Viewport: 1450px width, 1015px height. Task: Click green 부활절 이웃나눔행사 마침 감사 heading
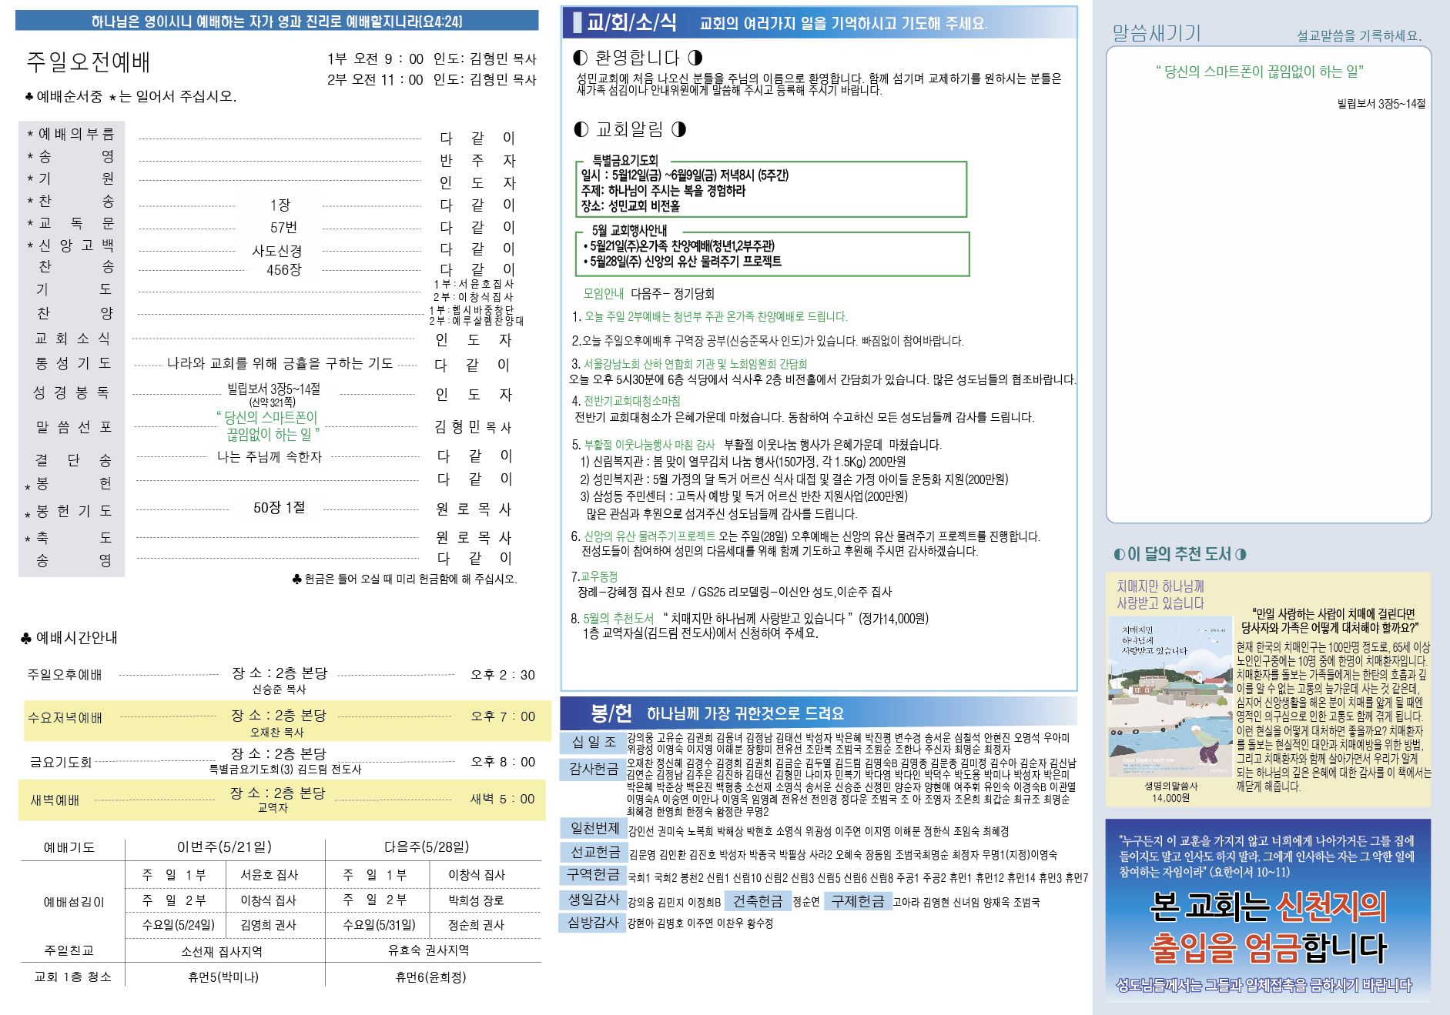click(x=649, y=445)
